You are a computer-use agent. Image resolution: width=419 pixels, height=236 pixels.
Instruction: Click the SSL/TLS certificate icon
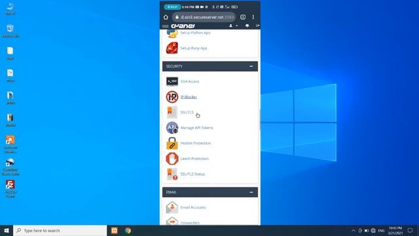[172, 112]
